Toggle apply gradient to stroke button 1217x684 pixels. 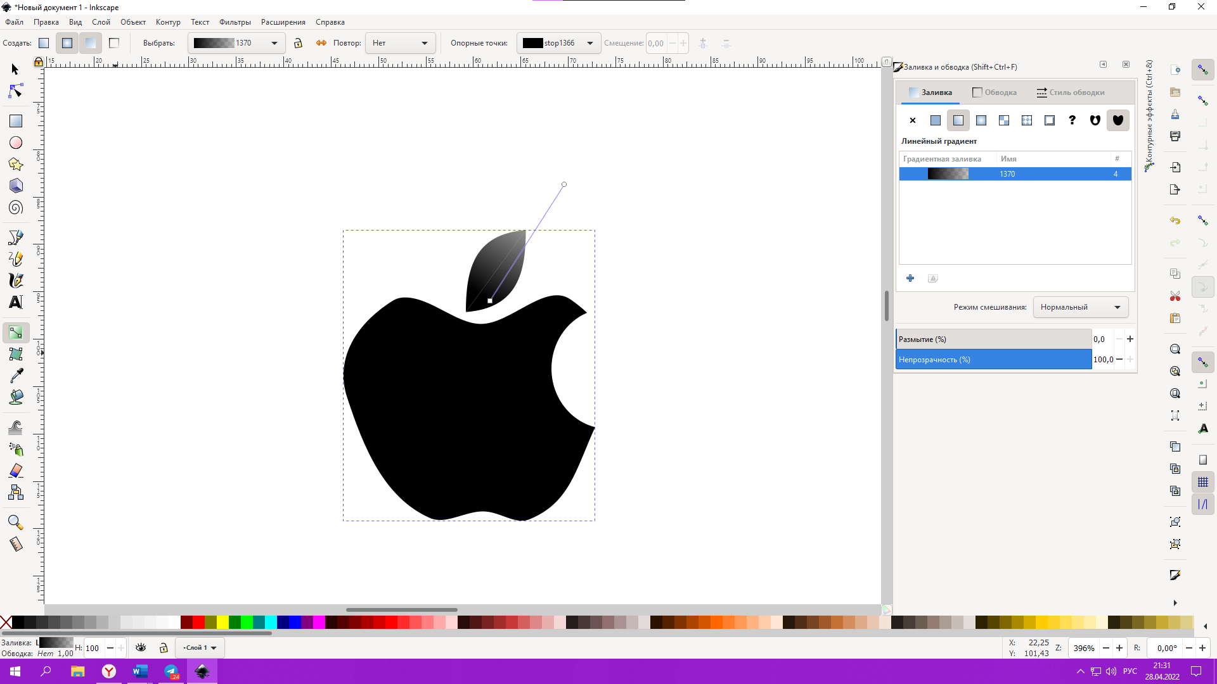click(x=114, y=43)
